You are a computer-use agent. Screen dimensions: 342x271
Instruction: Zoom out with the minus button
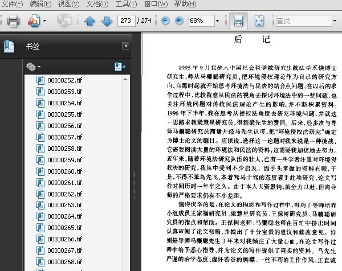[165, 21]
